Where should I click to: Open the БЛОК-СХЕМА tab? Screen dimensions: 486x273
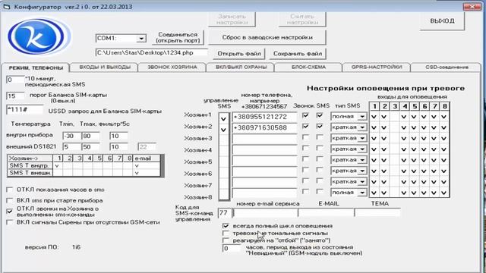(308, 67)
